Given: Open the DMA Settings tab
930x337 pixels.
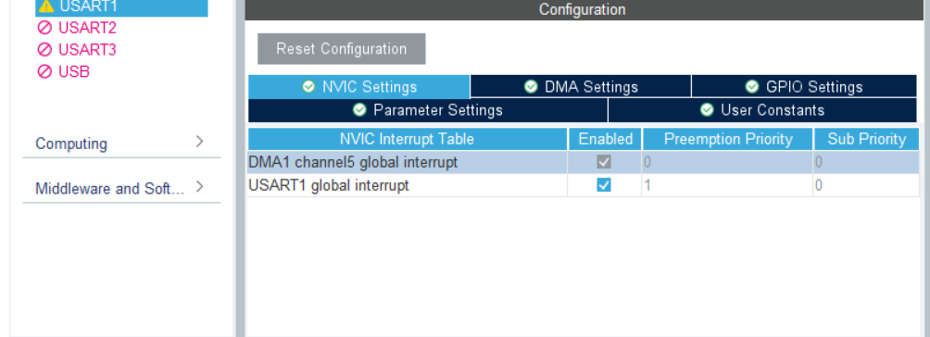Looking at the screenshot, I should (x=581, y=87).
